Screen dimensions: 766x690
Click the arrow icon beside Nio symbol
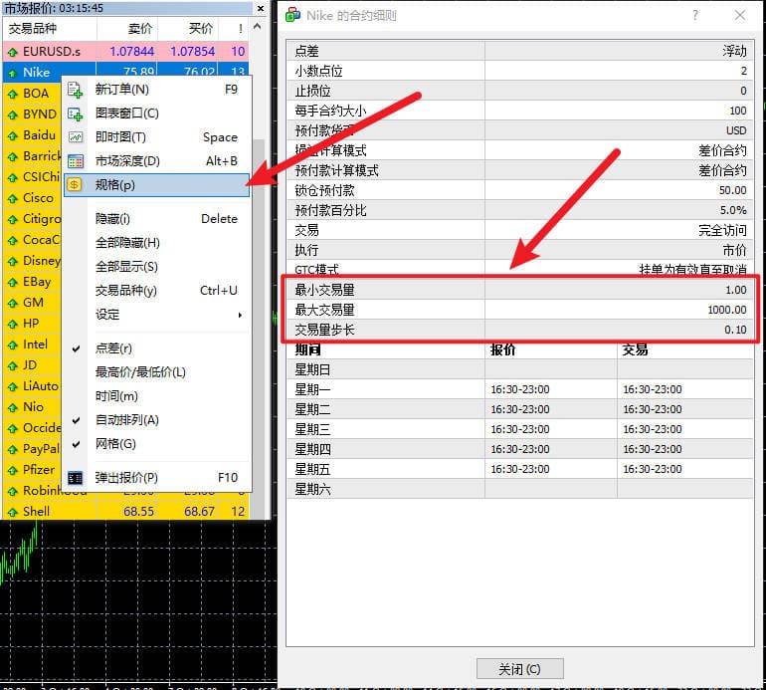point(13,408)
